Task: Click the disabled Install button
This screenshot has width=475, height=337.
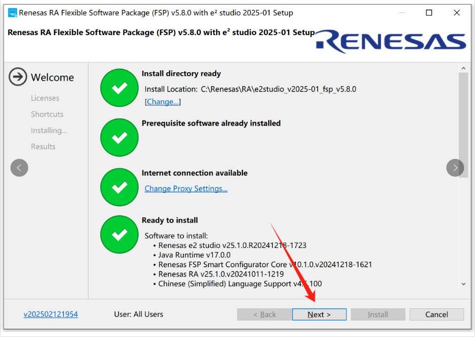Action: (378, 314)
